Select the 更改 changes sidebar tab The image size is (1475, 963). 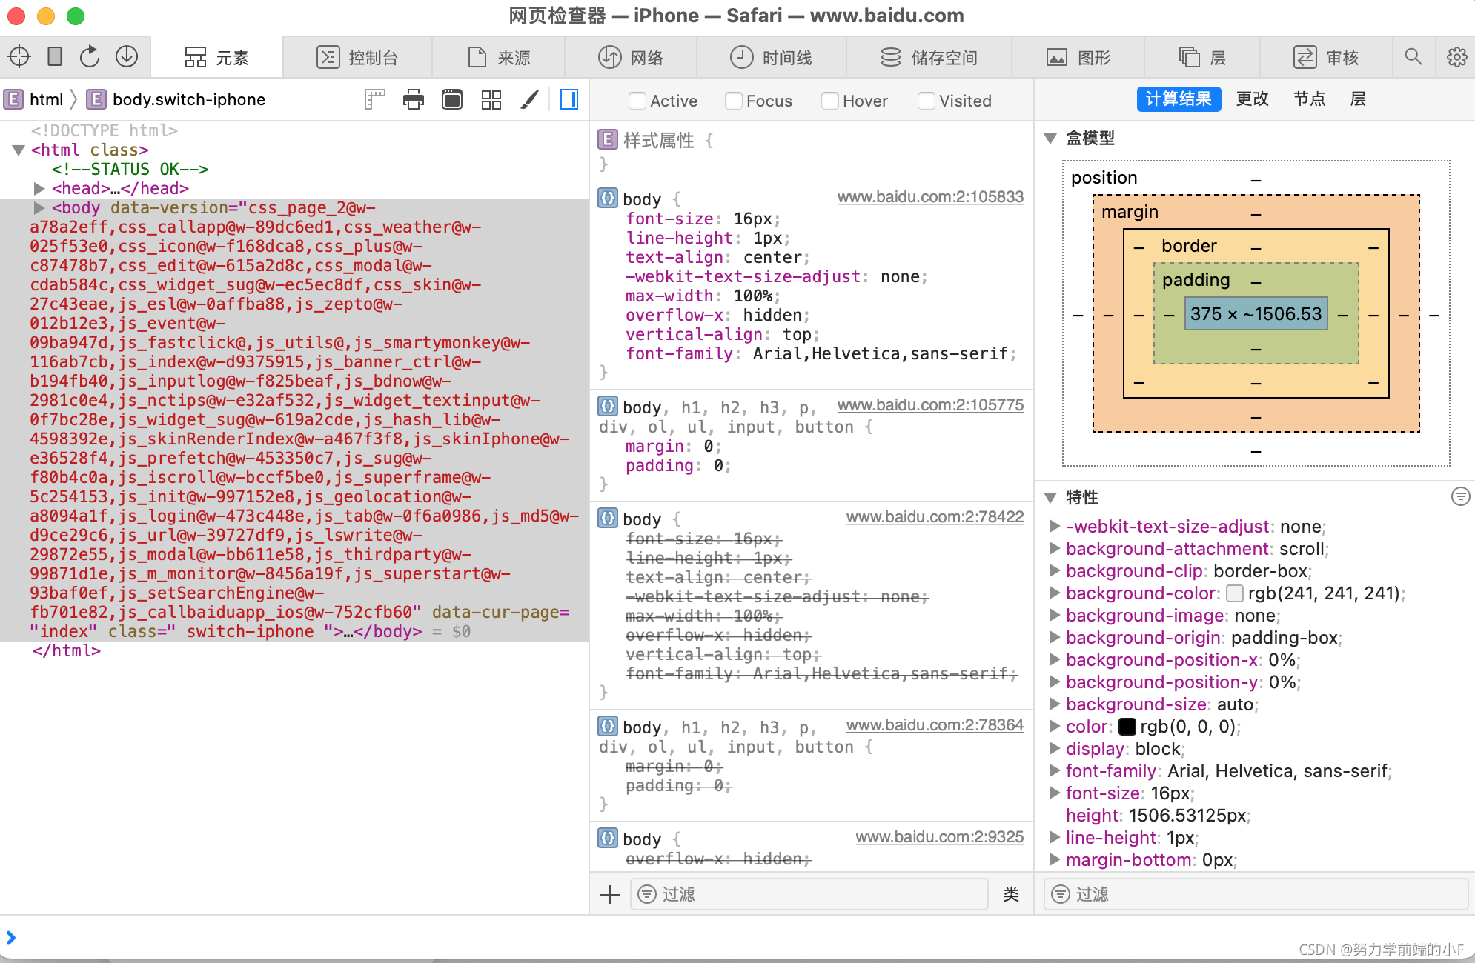tap(1253, 99)
